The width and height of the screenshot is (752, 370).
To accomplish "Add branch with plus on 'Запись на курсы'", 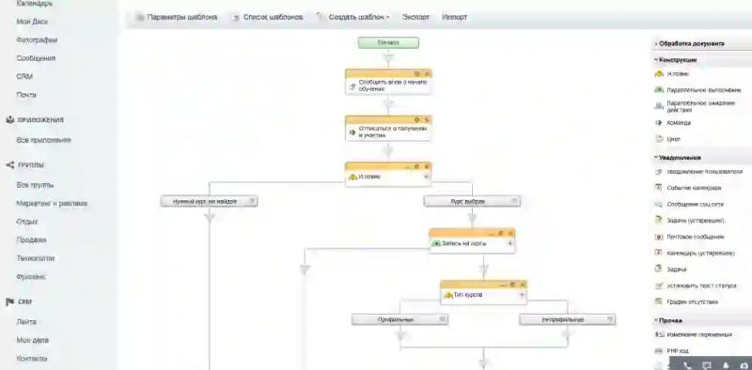I will (509, 243).
